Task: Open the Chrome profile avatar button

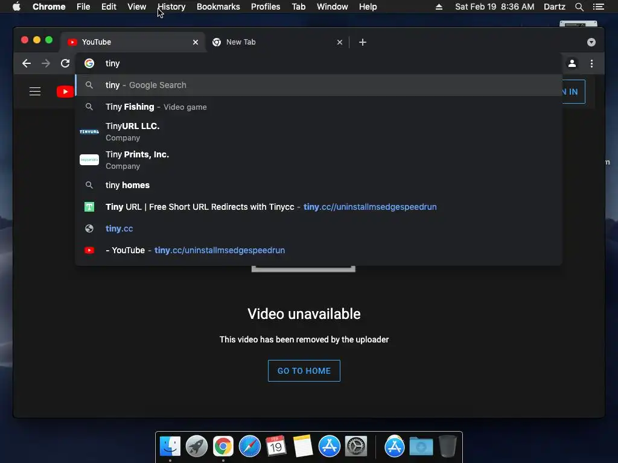Action: 572,63
